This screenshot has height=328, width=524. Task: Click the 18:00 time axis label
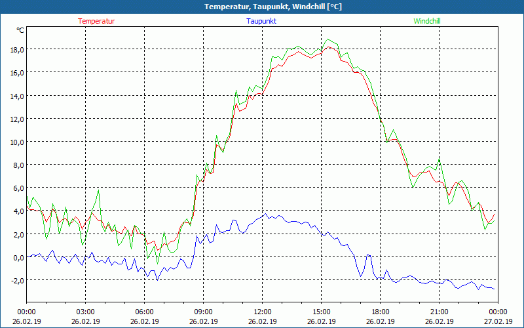click(381, 312)
